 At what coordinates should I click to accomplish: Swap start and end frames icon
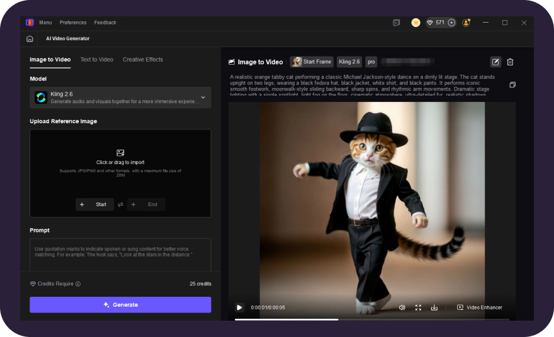(x=120, y=205)
